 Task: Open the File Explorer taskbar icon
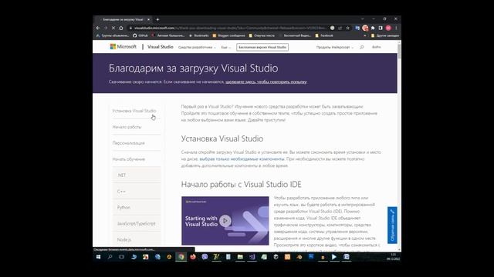[x=240, y=257]
